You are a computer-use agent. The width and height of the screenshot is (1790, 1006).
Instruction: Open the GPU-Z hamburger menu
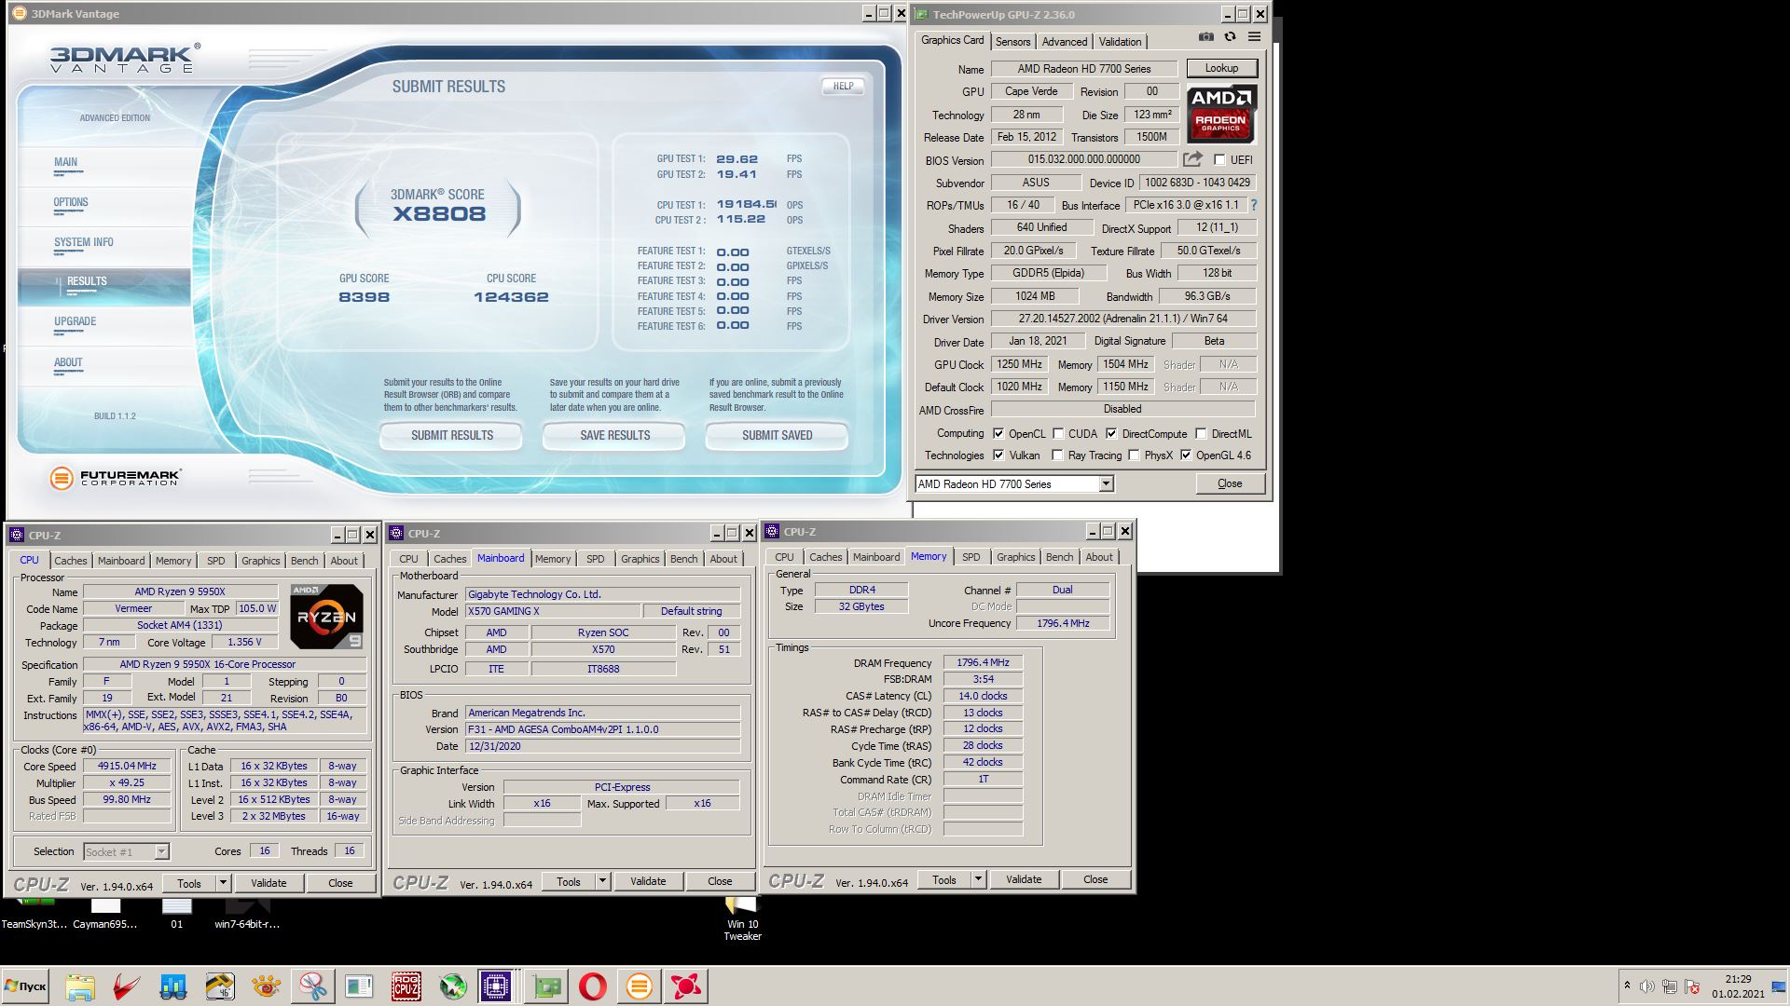[x=1254, y=37]
